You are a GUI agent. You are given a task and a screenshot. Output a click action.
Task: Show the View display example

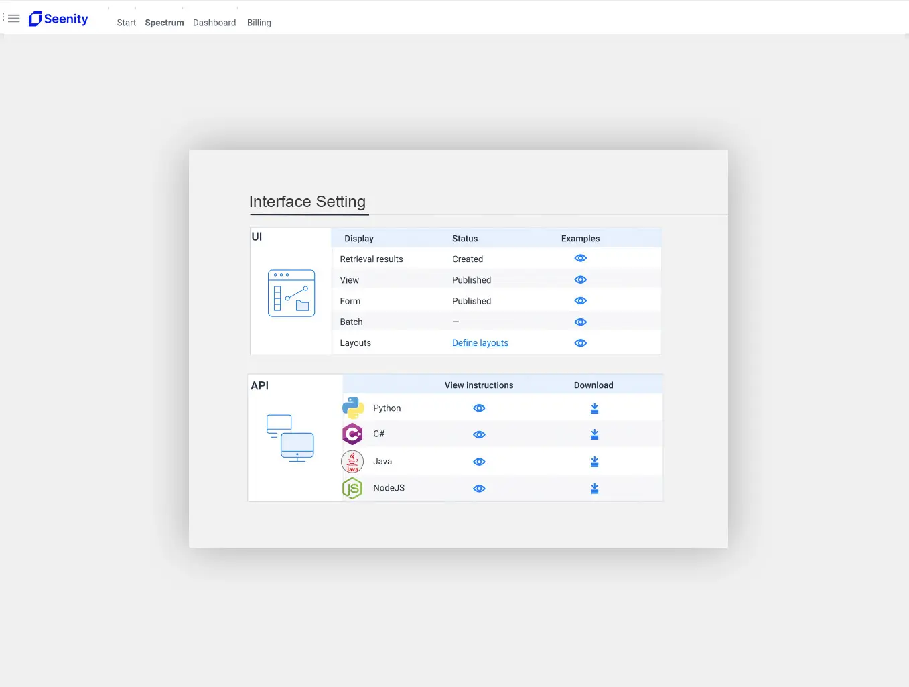coord(581,279)
